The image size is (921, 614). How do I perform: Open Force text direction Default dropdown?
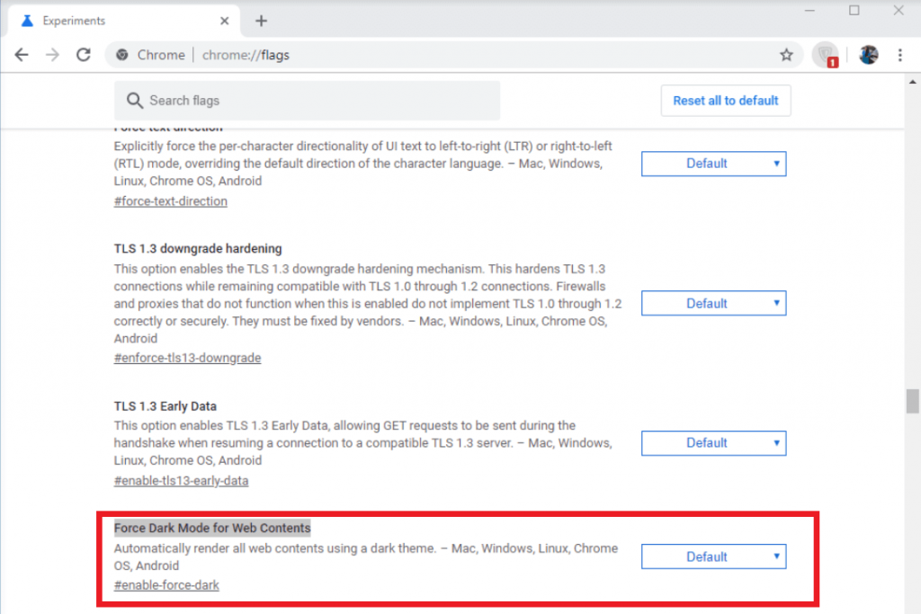(x=713, y=164)
